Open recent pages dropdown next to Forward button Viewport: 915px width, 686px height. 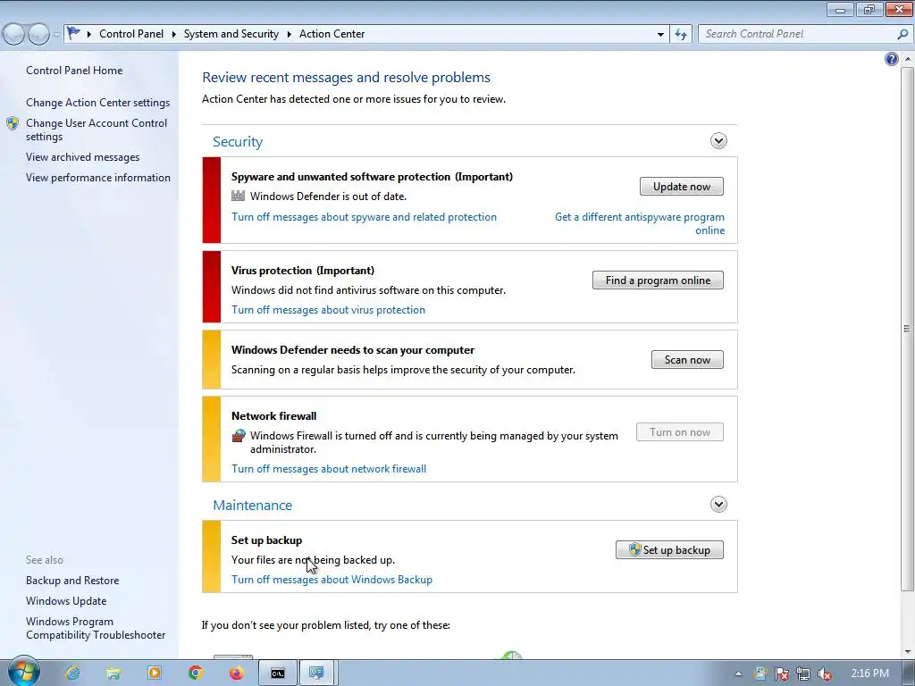[56, 35]
